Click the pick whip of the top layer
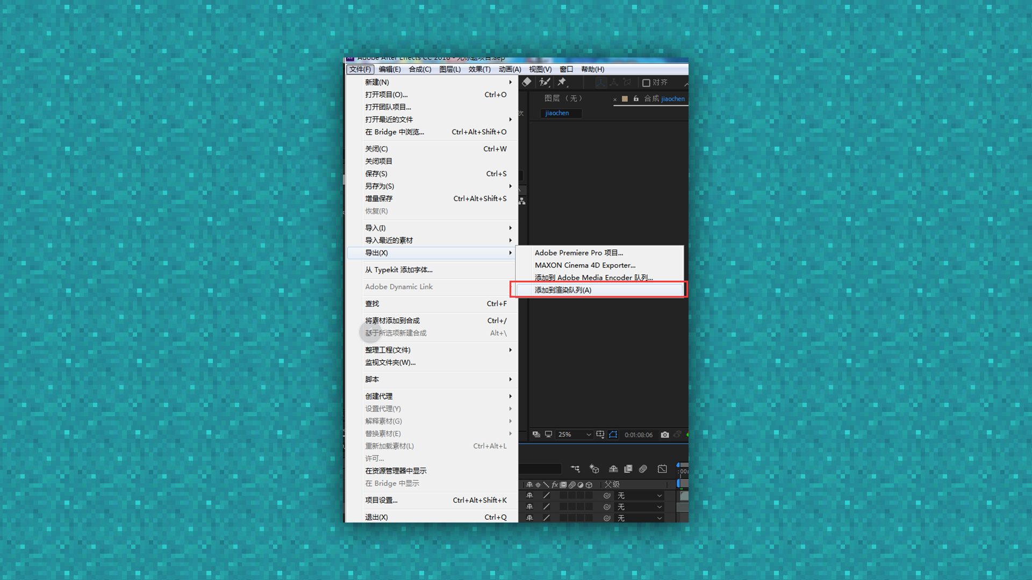Screen dimensions: 1032x580 [607, 496]
